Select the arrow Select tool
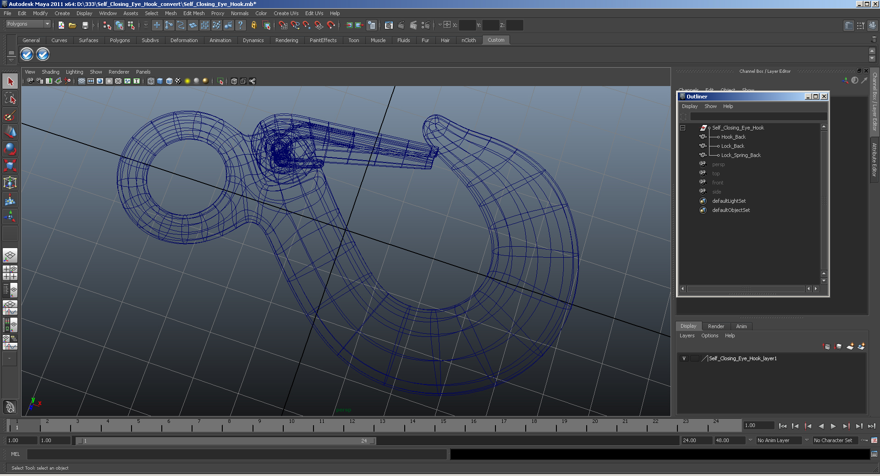The width and height of the screenshot is (880, 476). pyautogui.click(x=10, y=81)
